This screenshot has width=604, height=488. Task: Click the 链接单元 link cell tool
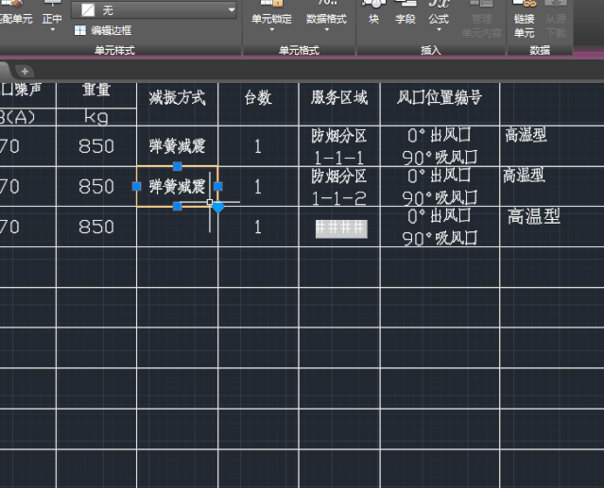point(525,19)
